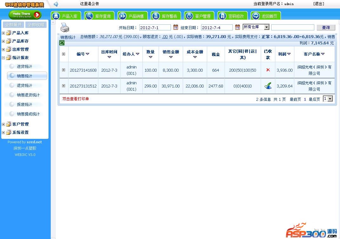Screen dimensions: 340x239
Task: Open 报废统计 report
Action: (x=24, y=104)
